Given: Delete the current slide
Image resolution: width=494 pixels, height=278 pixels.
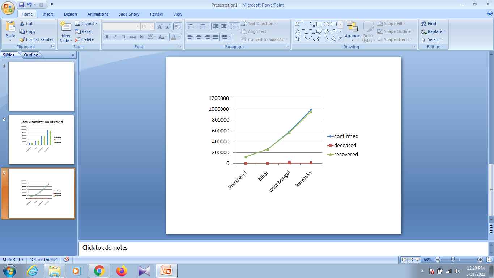Looking at the screenshot, I should 84,39.
